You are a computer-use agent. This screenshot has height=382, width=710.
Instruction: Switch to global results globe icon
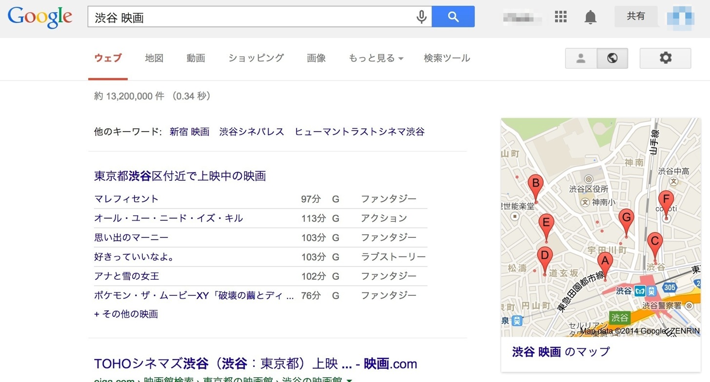(x=612, y=58)
